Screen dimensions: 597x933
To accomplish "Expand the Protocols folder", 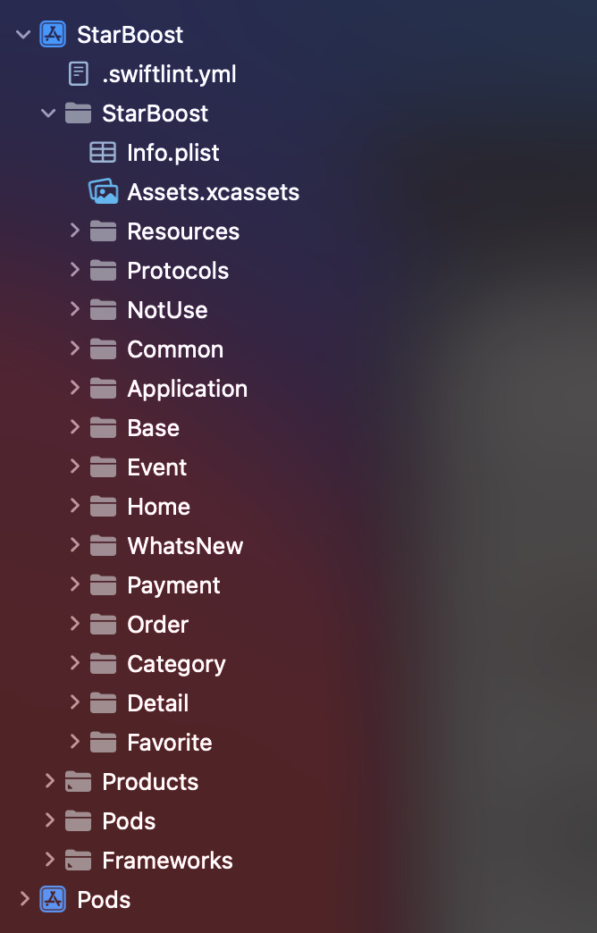I will (x=75, y=271).
